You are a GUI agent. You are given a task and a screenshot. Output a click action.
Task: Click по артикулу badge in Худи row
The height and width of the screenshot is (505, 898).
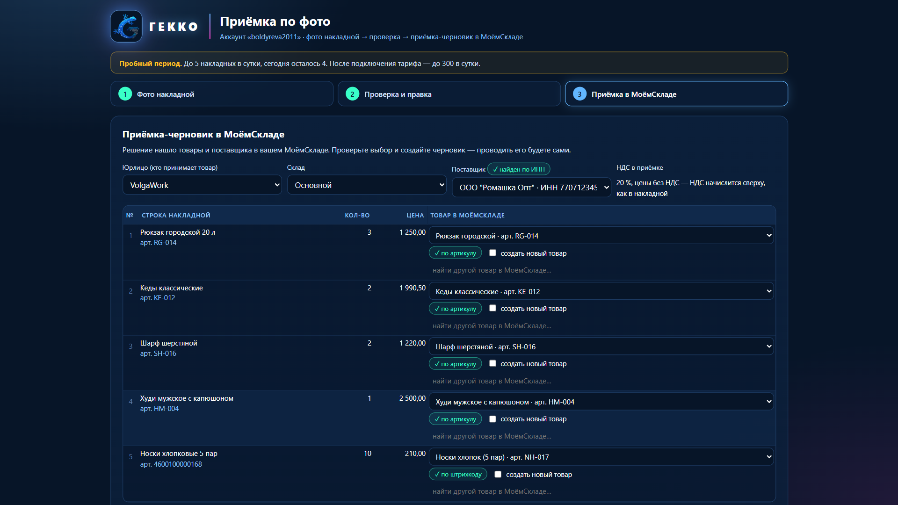(x=455, y=419)
